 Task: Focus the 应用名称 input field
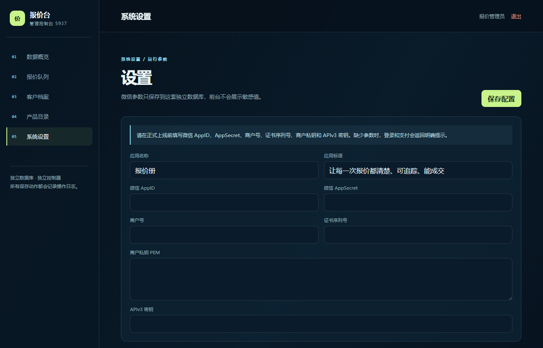[224, 170]
